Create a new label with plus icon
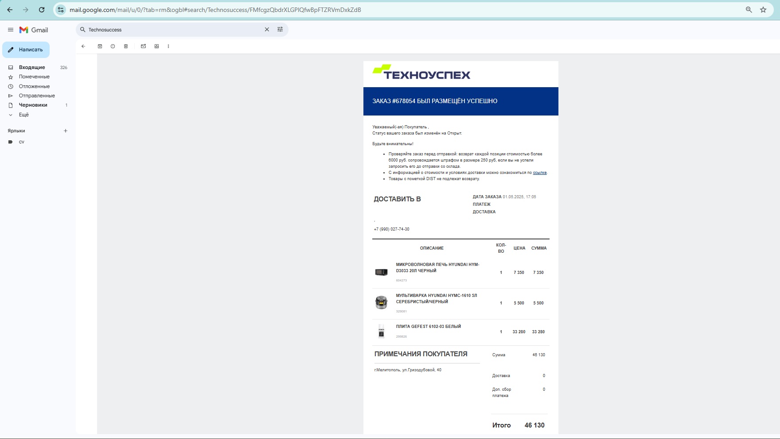 (66, 131)
